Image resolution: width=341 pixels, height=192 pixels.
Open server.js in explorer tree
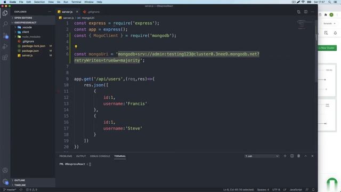(x=33, y=55)
